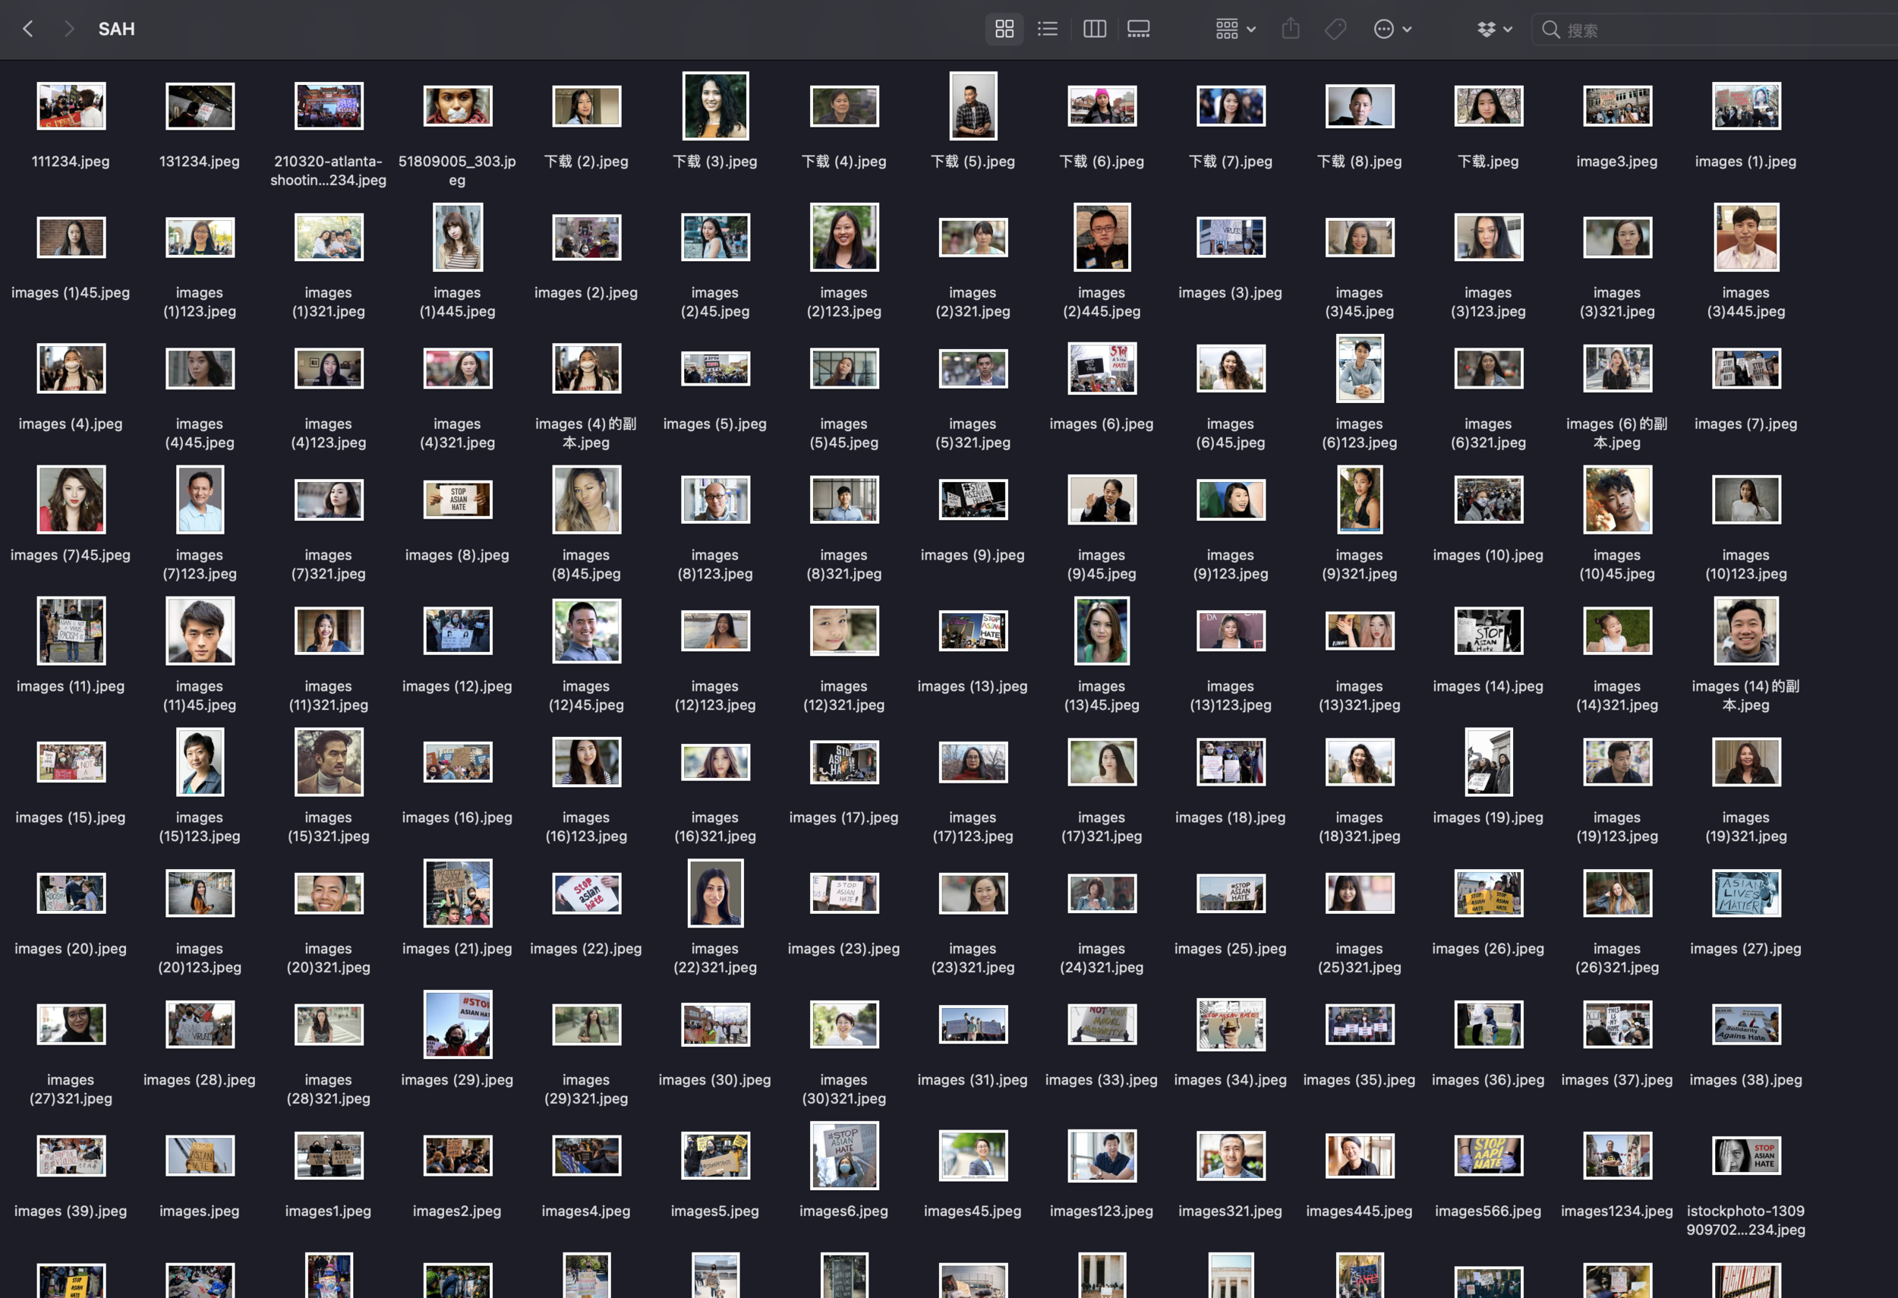Click the label images (39).jpeg
This screenshot has width=1898, height=1298.
(x=71, y=1211)
